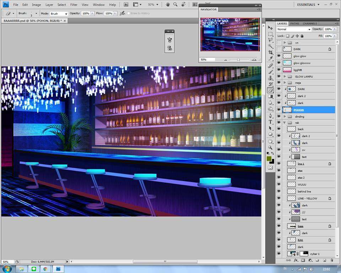
Task: Launch Bridge from the application bar
Action: 126,5
